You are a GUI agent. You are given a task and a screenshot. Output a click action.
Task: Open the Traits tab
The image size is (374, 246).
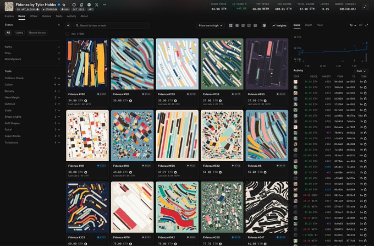[59, 16]
